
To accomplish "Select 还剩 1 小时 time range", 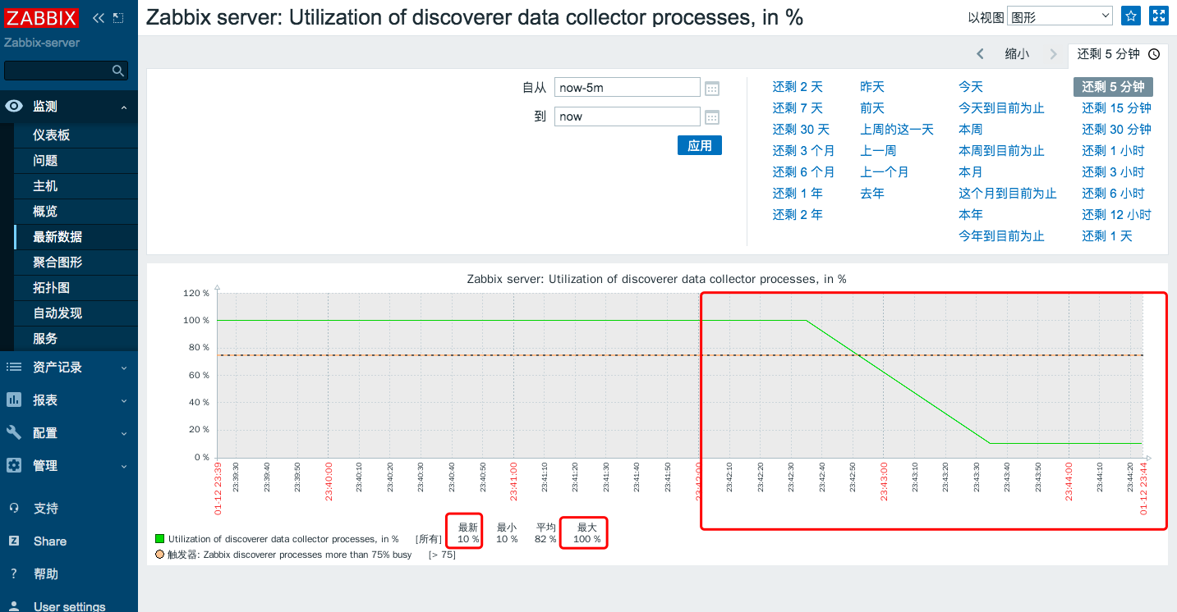I will point(1113,151).
